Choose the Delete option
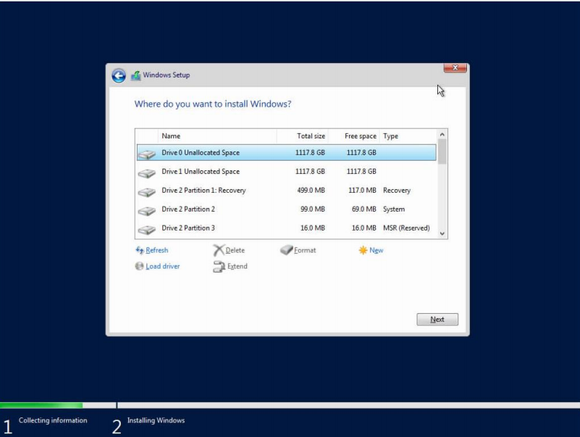Image resolution: width=580 pixels, height=437 pixels. tap(235, 250)
